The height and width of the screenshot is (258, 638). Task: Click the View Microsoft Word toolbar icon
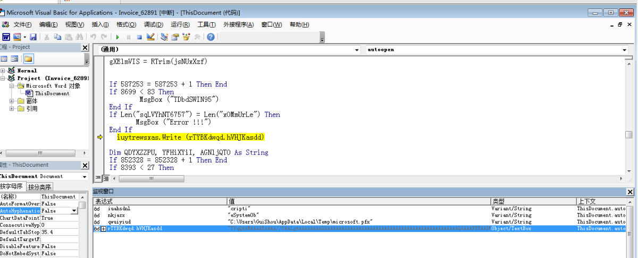click(x=6, y=37)
